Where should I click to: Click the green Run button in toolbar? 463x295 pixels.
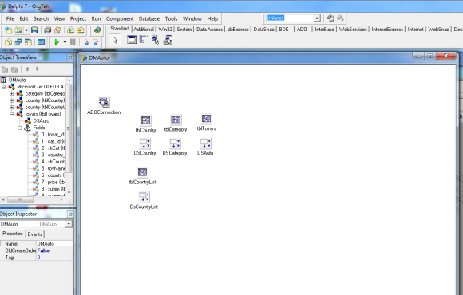pyautogui.click(x=57, y=42)
